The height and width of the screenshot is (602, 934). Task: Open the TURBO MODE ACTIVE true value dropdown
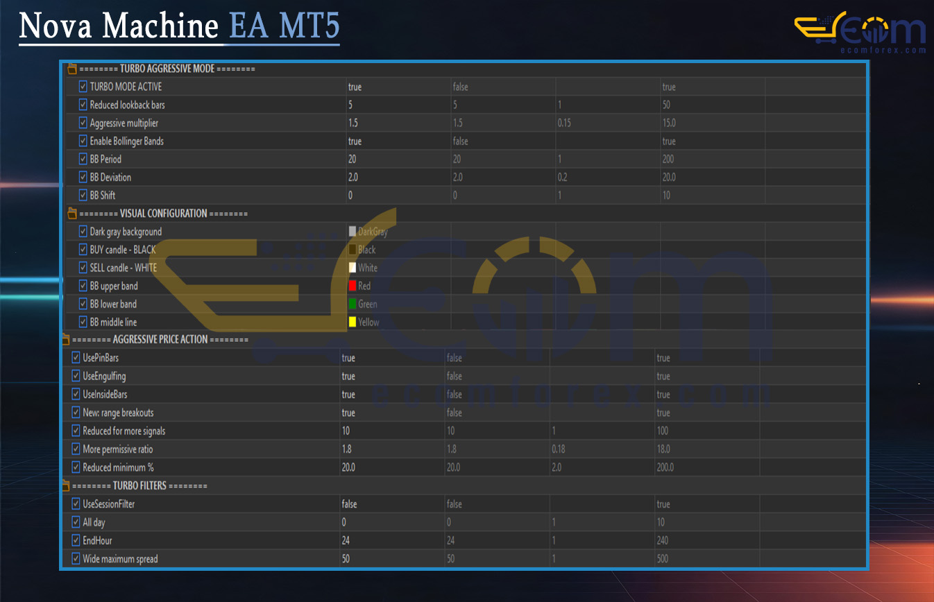click(x=397, y=87)
